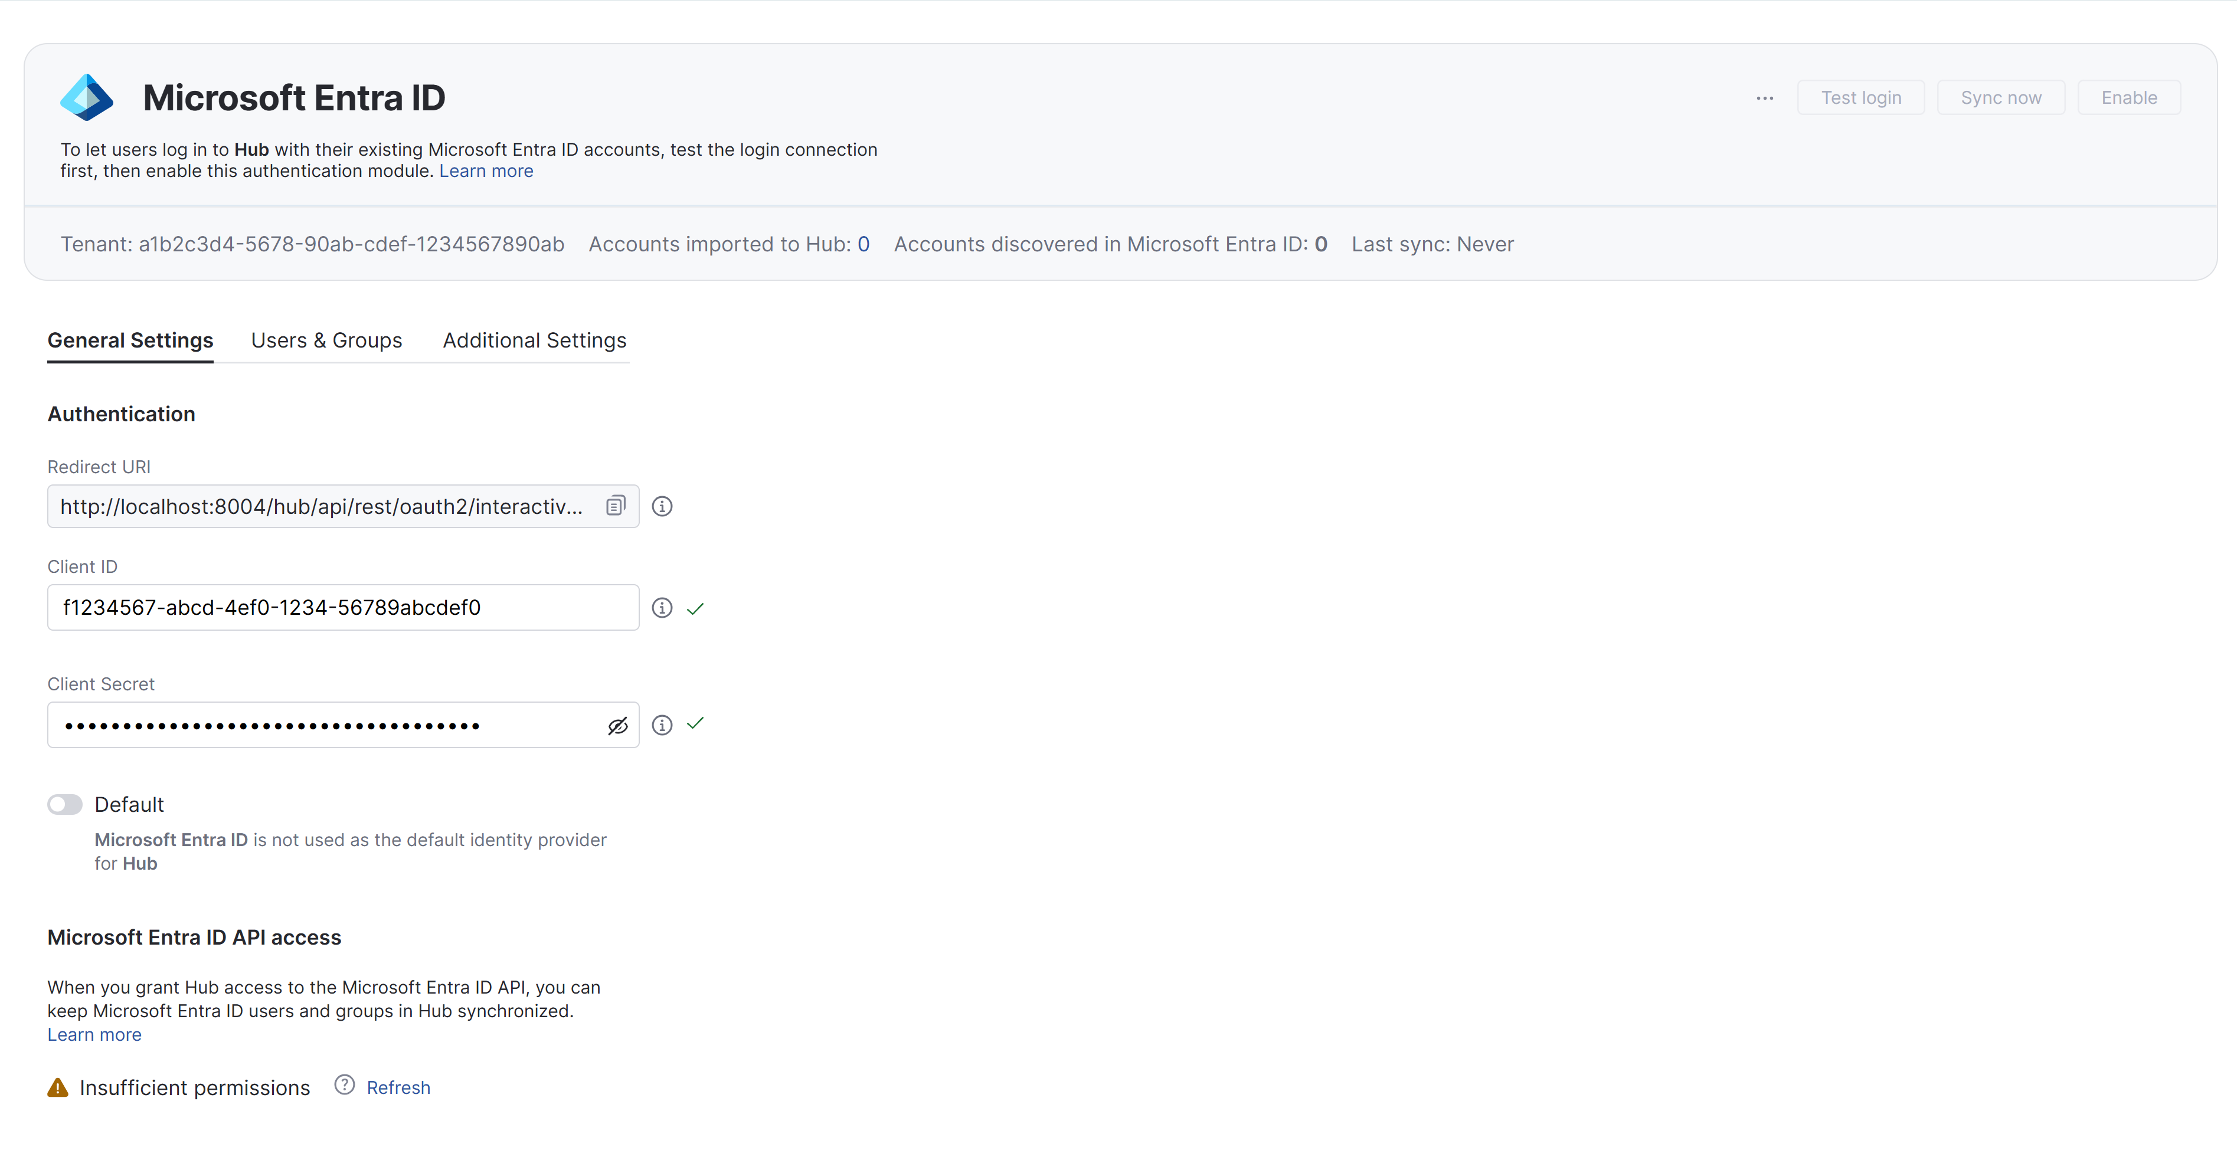View the Client ID info tooltip
2237x1170 pixels.
coord(663,608)
